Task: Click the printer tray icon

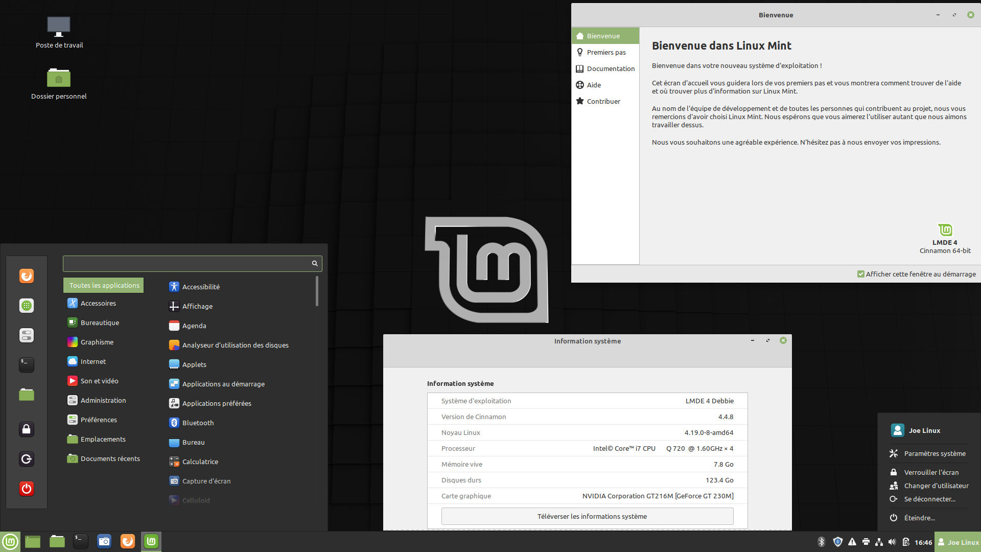Action: [x=866, y=542]
